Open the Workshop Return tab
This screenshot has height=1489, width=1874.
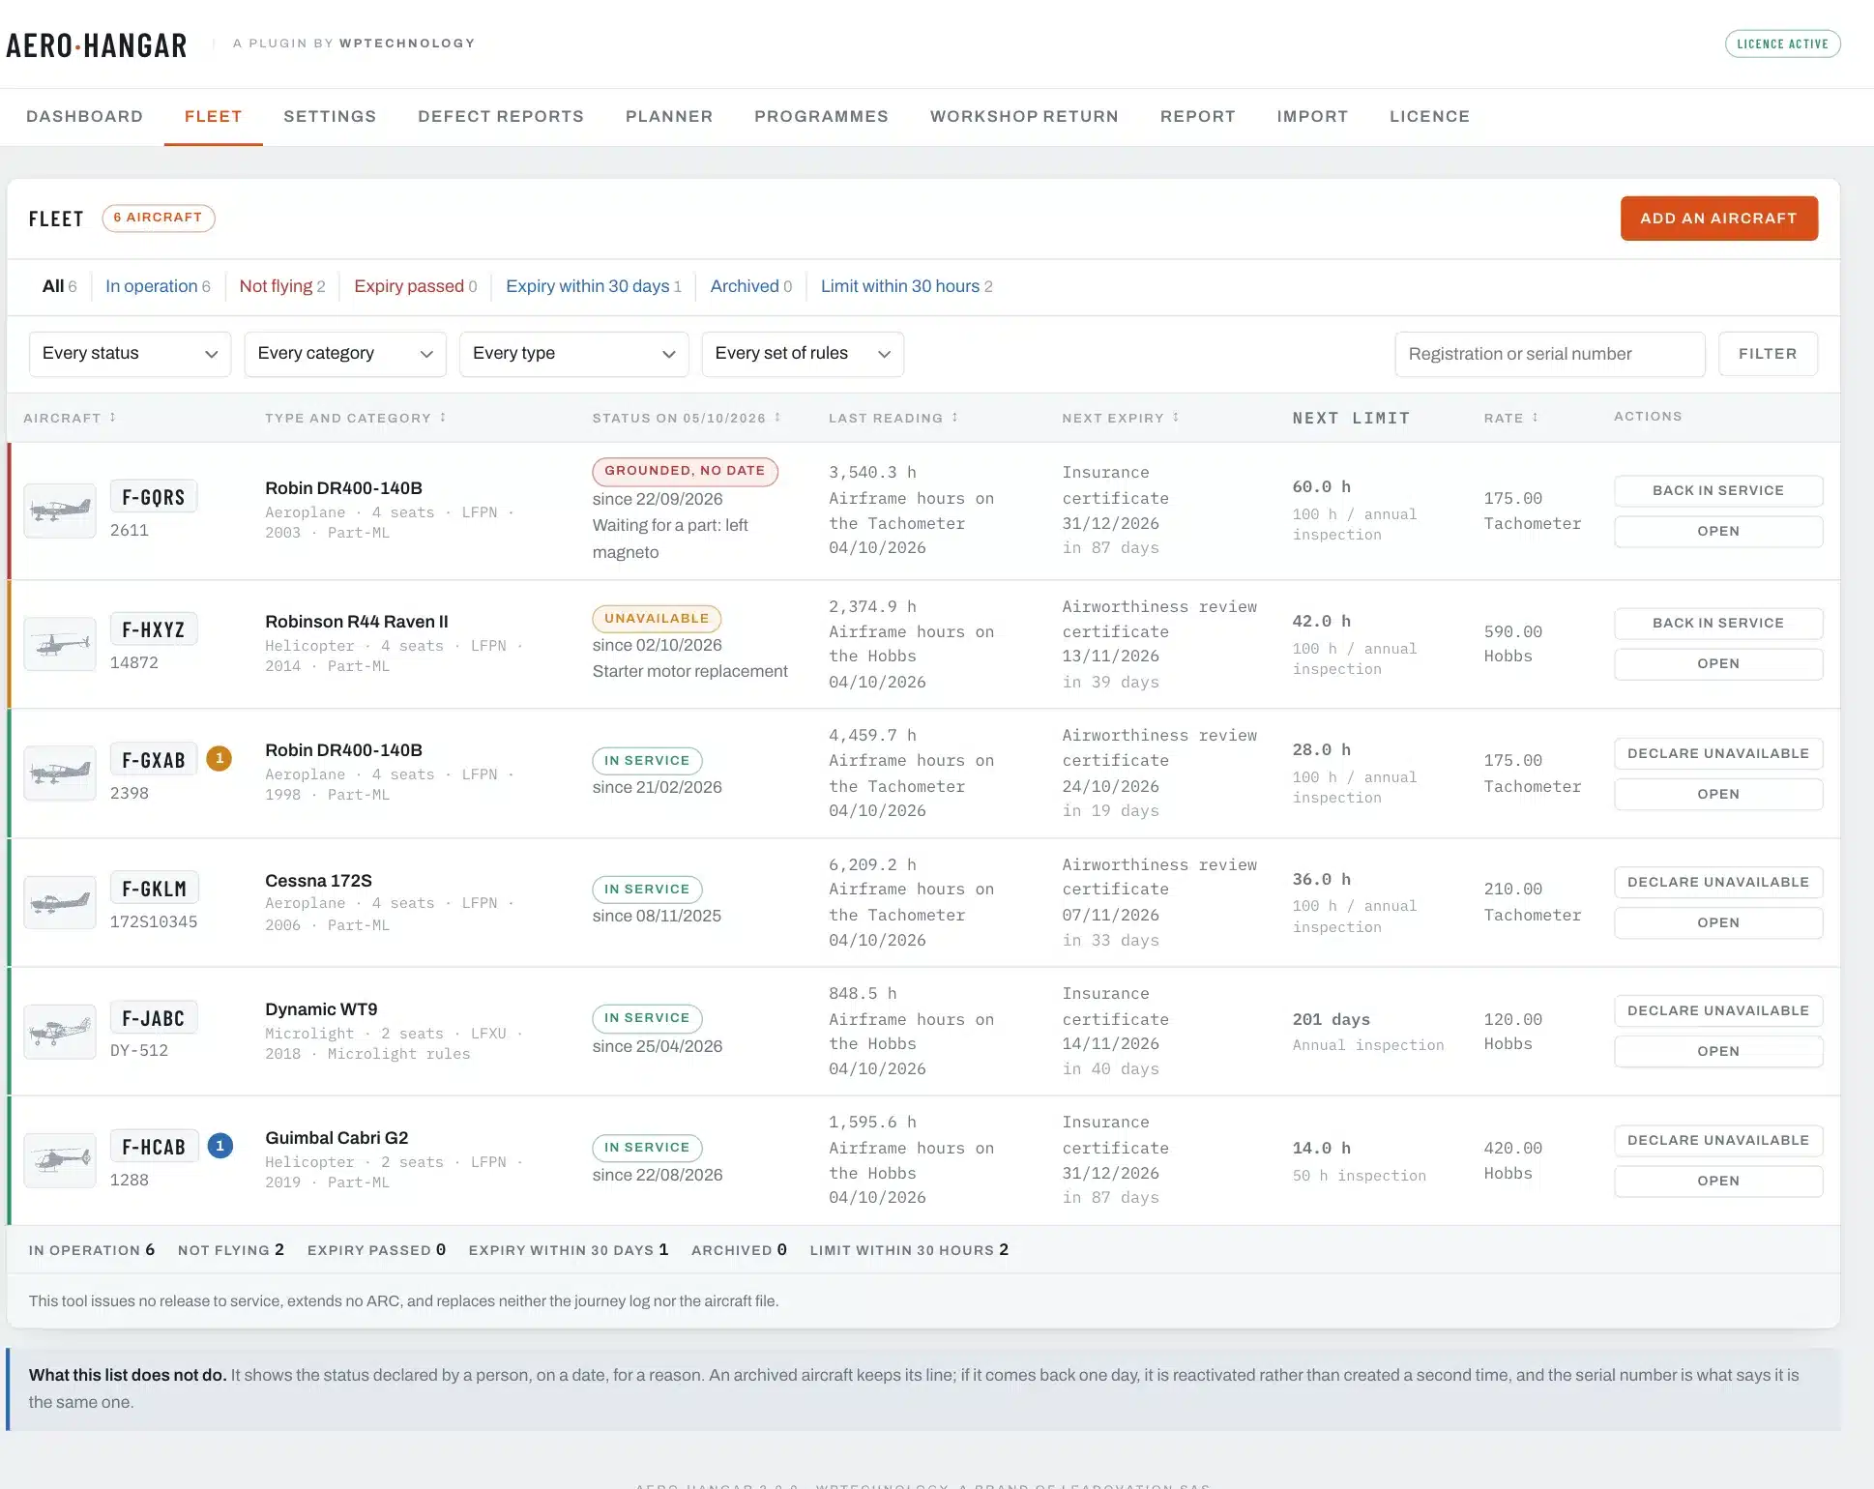click(x=1024, y=117)
